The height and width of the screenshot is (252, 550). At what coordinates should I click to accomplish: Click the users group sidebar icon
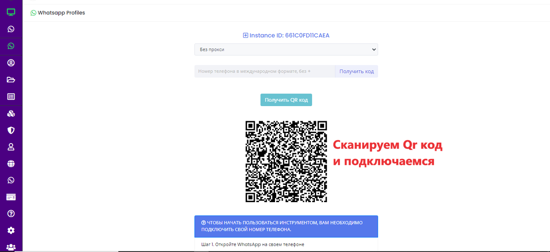[11, 247]
